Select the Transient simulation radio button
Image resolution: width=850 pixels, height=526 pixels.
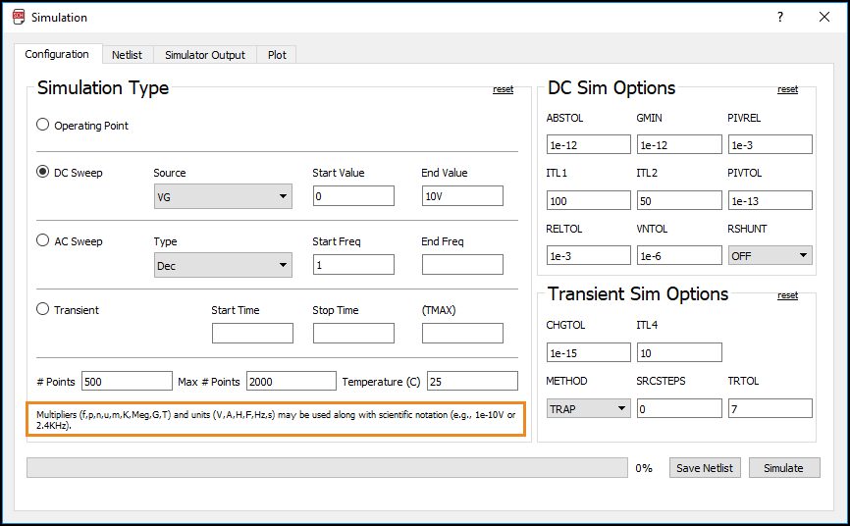(42, 309)
